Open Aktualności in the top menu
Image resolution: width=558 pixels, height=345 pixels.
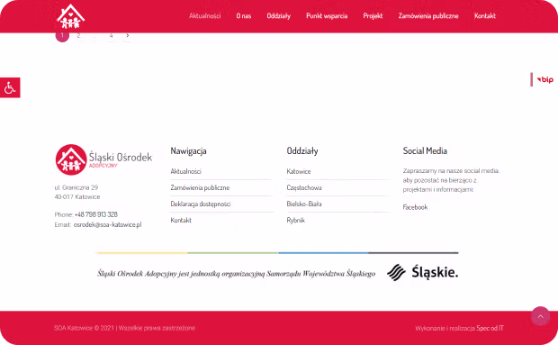pyautogui.click(x=204, y=15)
